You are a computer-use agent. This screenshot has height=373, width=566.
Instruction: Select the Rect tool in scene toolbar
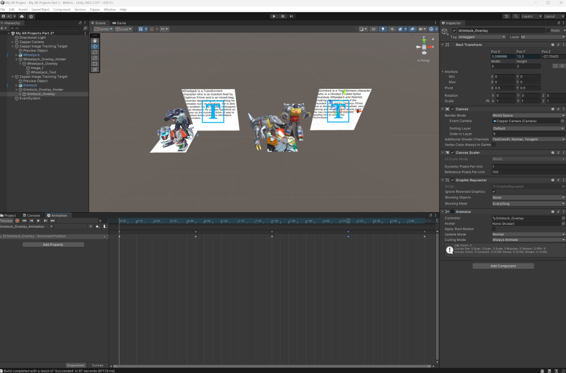point(95,64)
